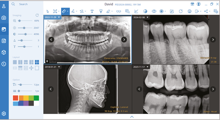The height and width of the screenshot is (120, 220).
Task: Click the tooth implant tool icon
Action: coord(100,11)
